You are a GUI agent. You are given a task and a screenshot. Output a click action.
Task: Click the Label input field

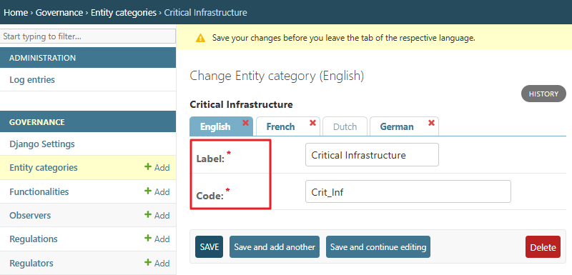point(372,155)
